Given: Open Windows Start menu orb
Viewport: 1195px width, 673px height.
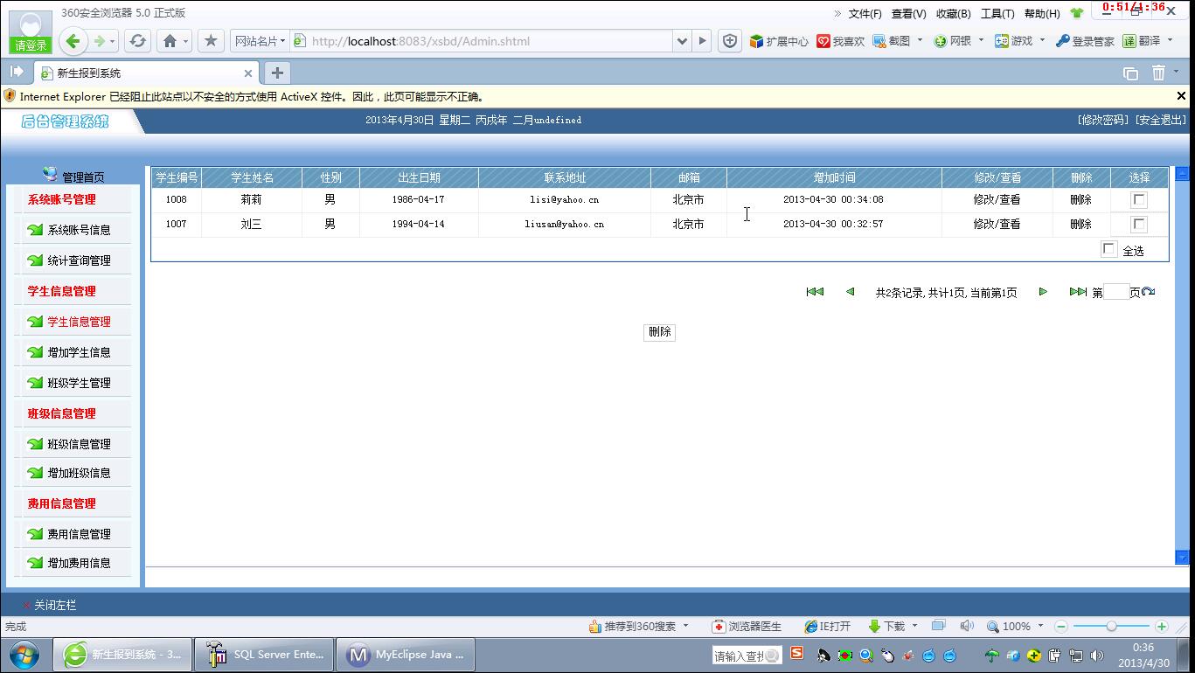Looking at the screenshot, I should (x=24, y=654).
